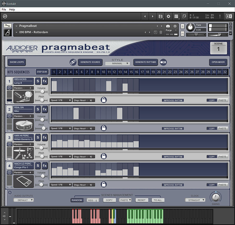Viewport: 235px width, 225px height.
Task: Open fx for DES KICKS track
Action: coord(45,81)
